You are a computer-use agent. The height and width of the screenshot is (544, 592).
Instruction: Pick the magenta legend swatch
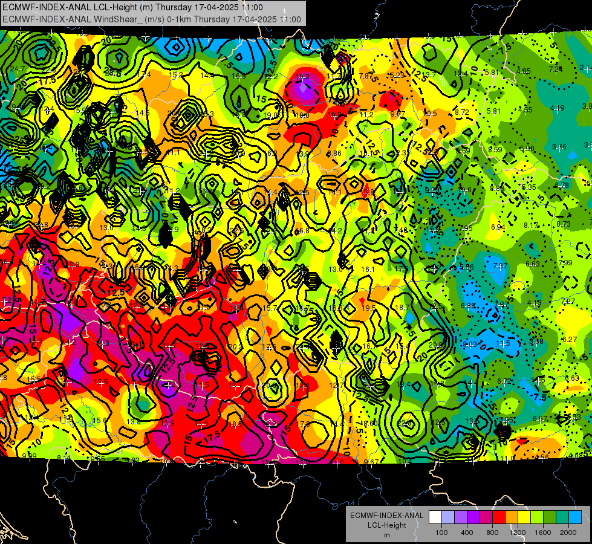click(x=486, y=517)
